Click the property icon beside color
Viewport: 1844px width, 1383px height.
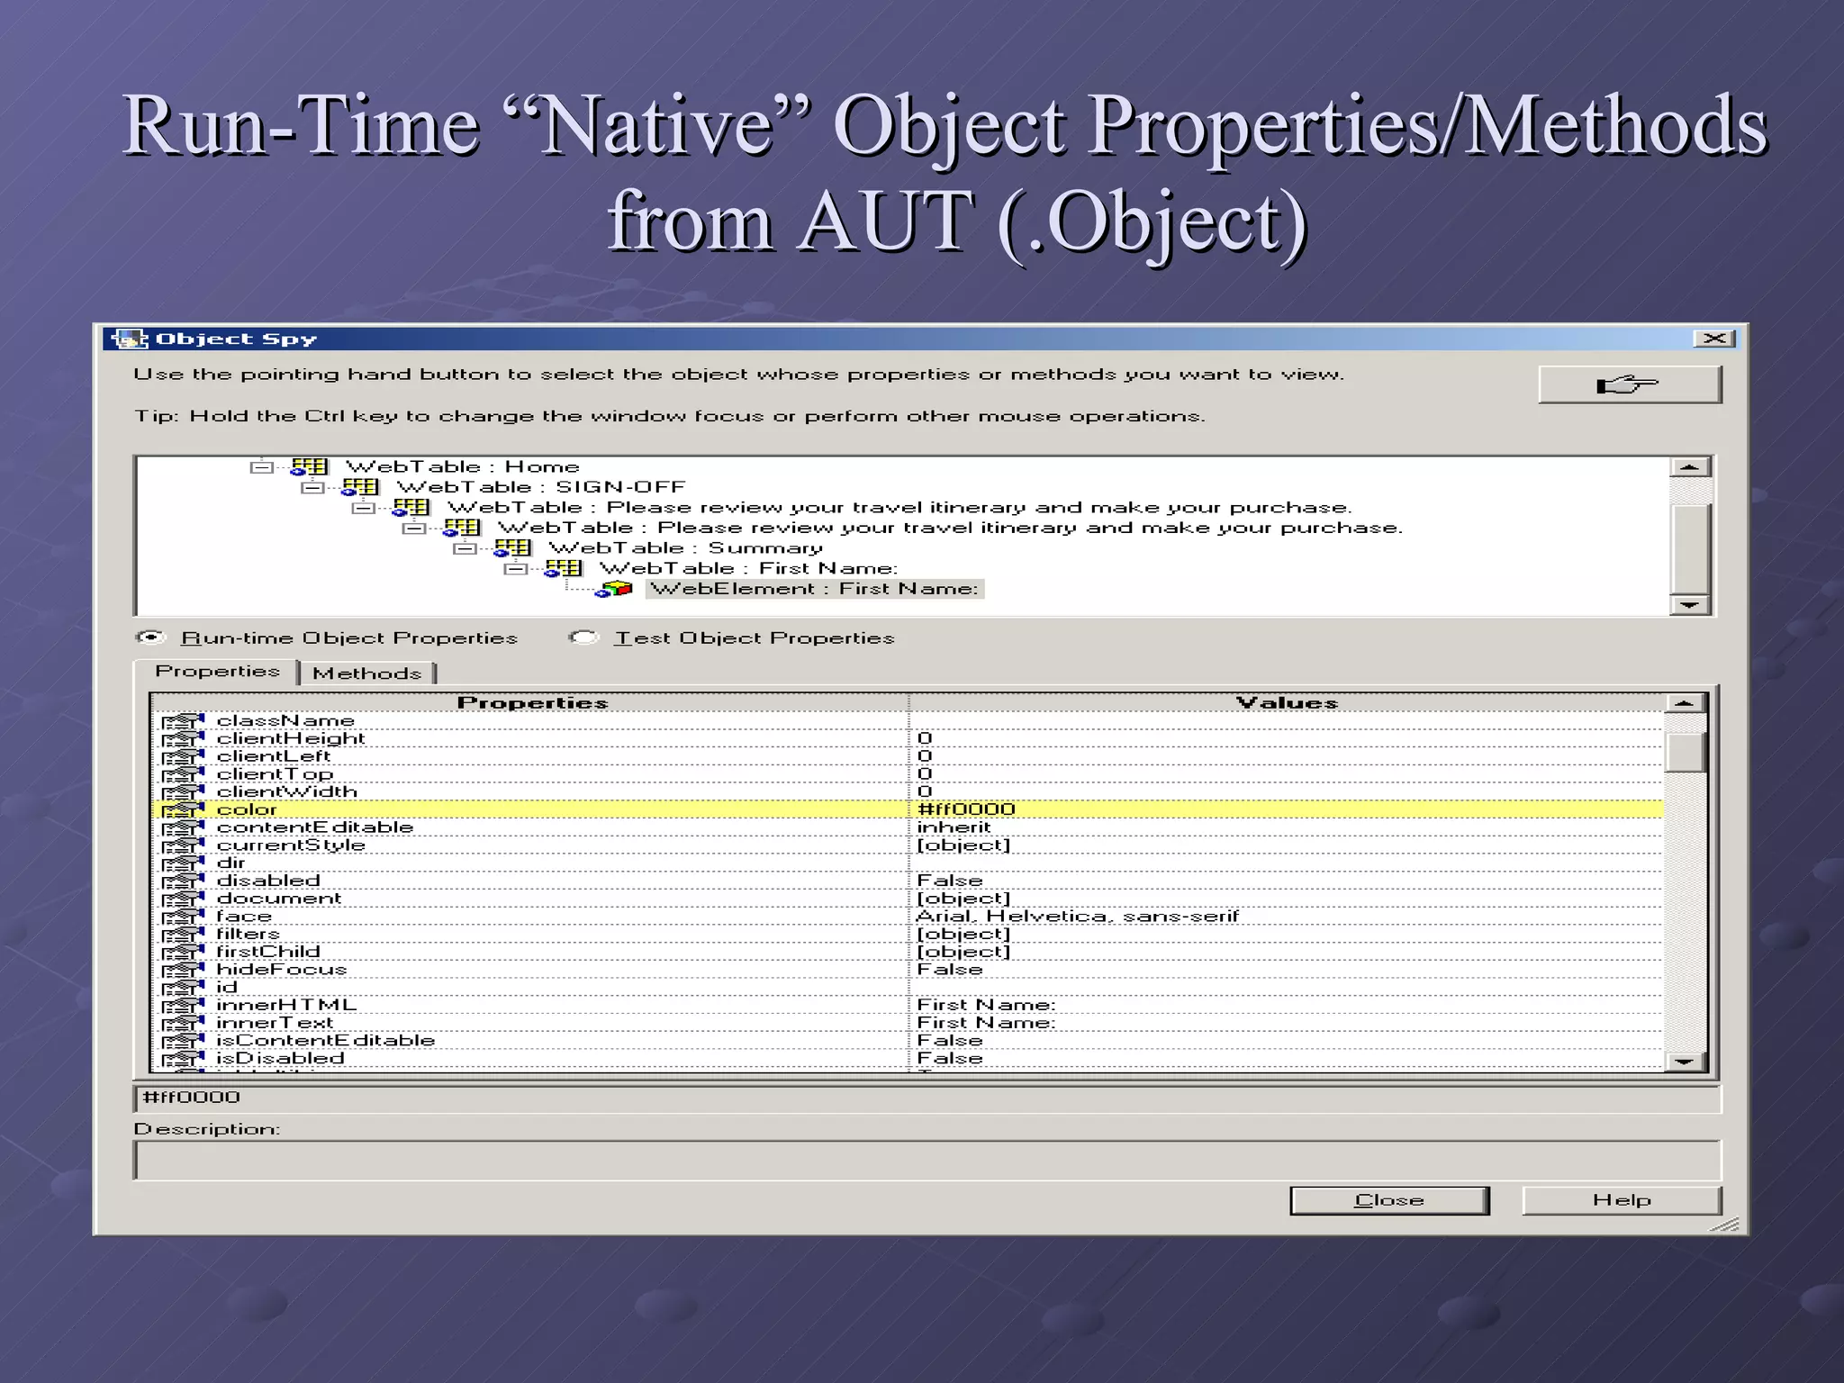pos(183,809)
